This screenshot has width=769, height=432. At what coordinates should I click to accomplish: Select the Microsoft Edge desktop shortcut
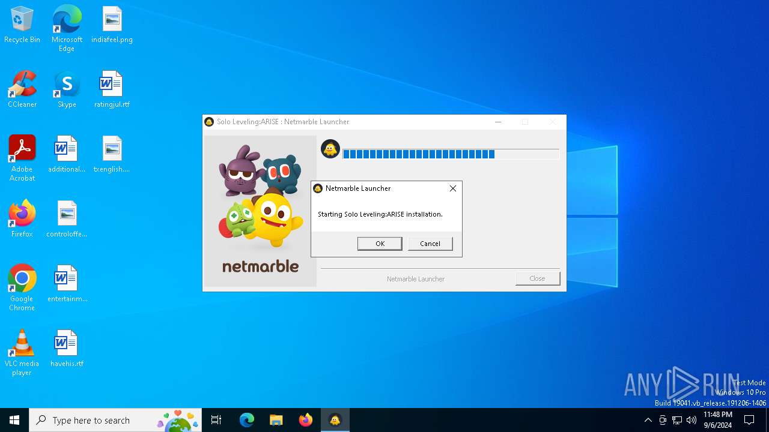coord(67,28)
